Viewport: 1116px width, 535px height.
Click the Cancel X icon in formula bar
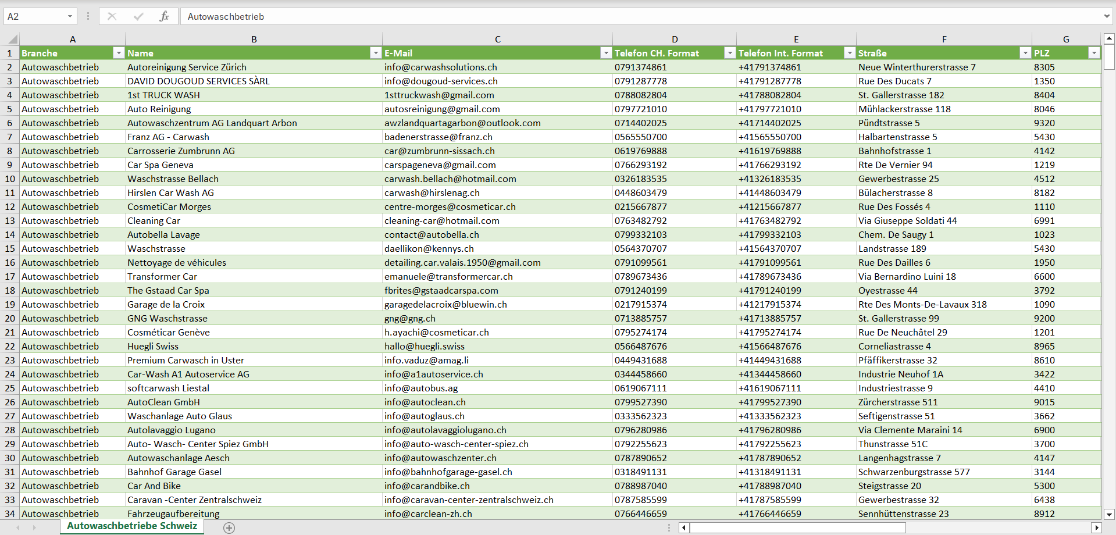pos(112,16)
